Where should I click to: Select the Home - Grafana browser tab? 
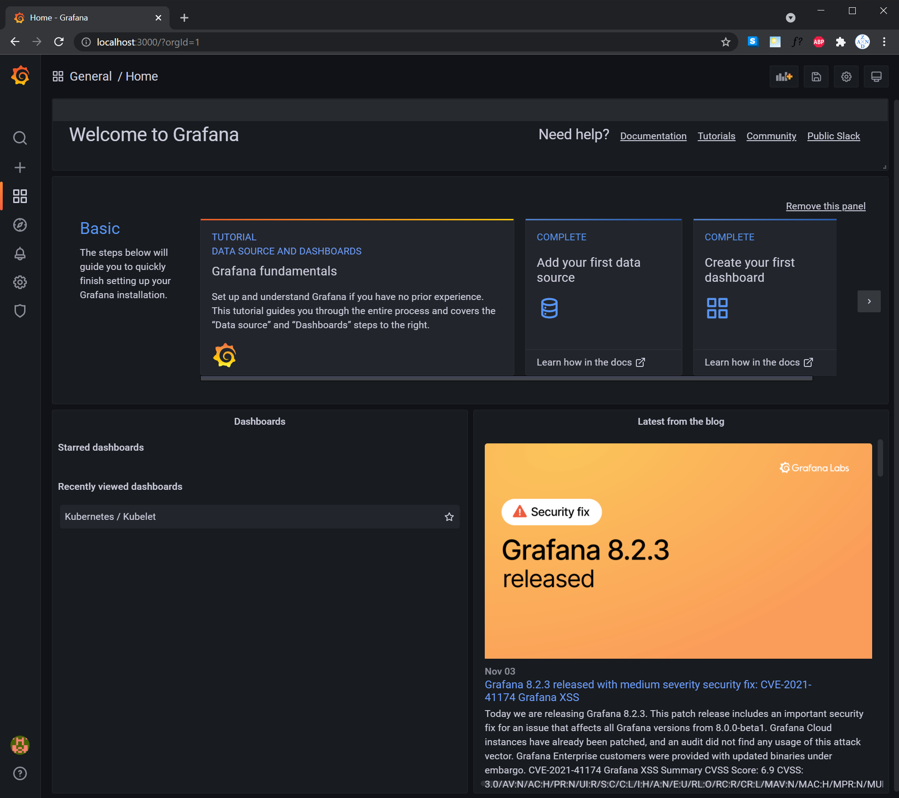[82, 18]
